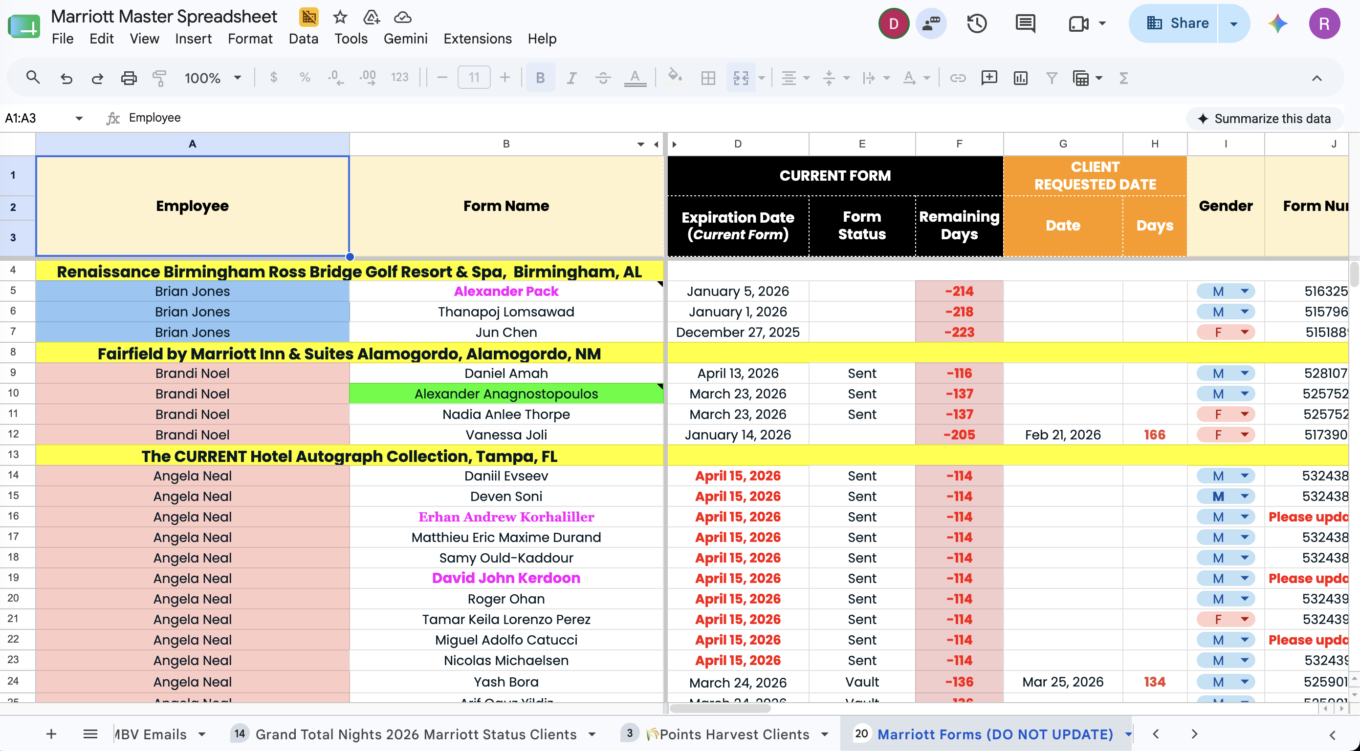
Task: Toggle strikethrough formatting
Action: pyautogui.click(x=603, y=78)
